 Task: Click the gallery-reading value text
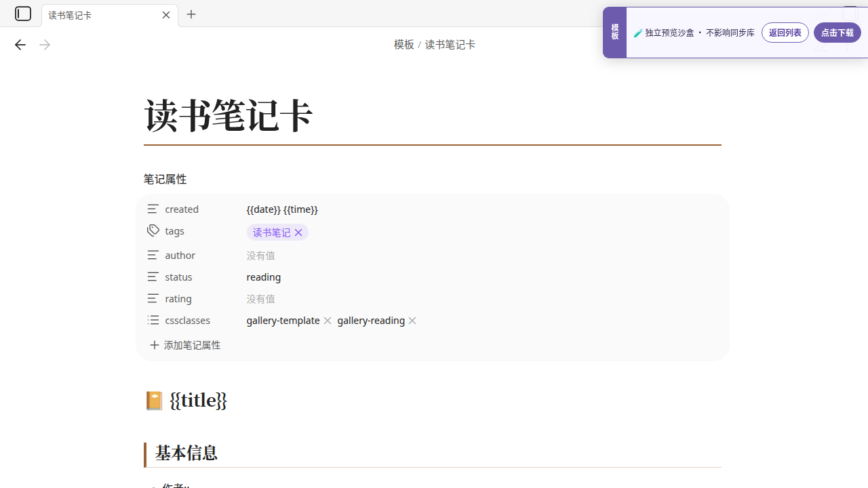(371, 320)
